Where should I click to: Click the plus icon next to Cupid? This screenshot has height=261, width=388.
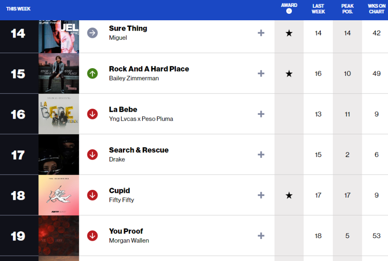pos(261,195)
